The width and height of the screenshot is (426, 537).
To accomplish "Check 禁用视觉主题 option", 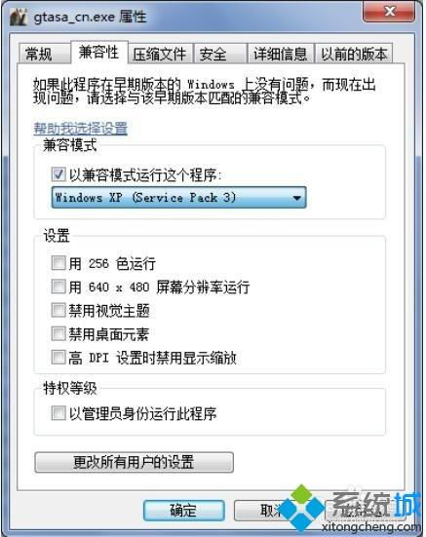I will (x=58, y=310).
